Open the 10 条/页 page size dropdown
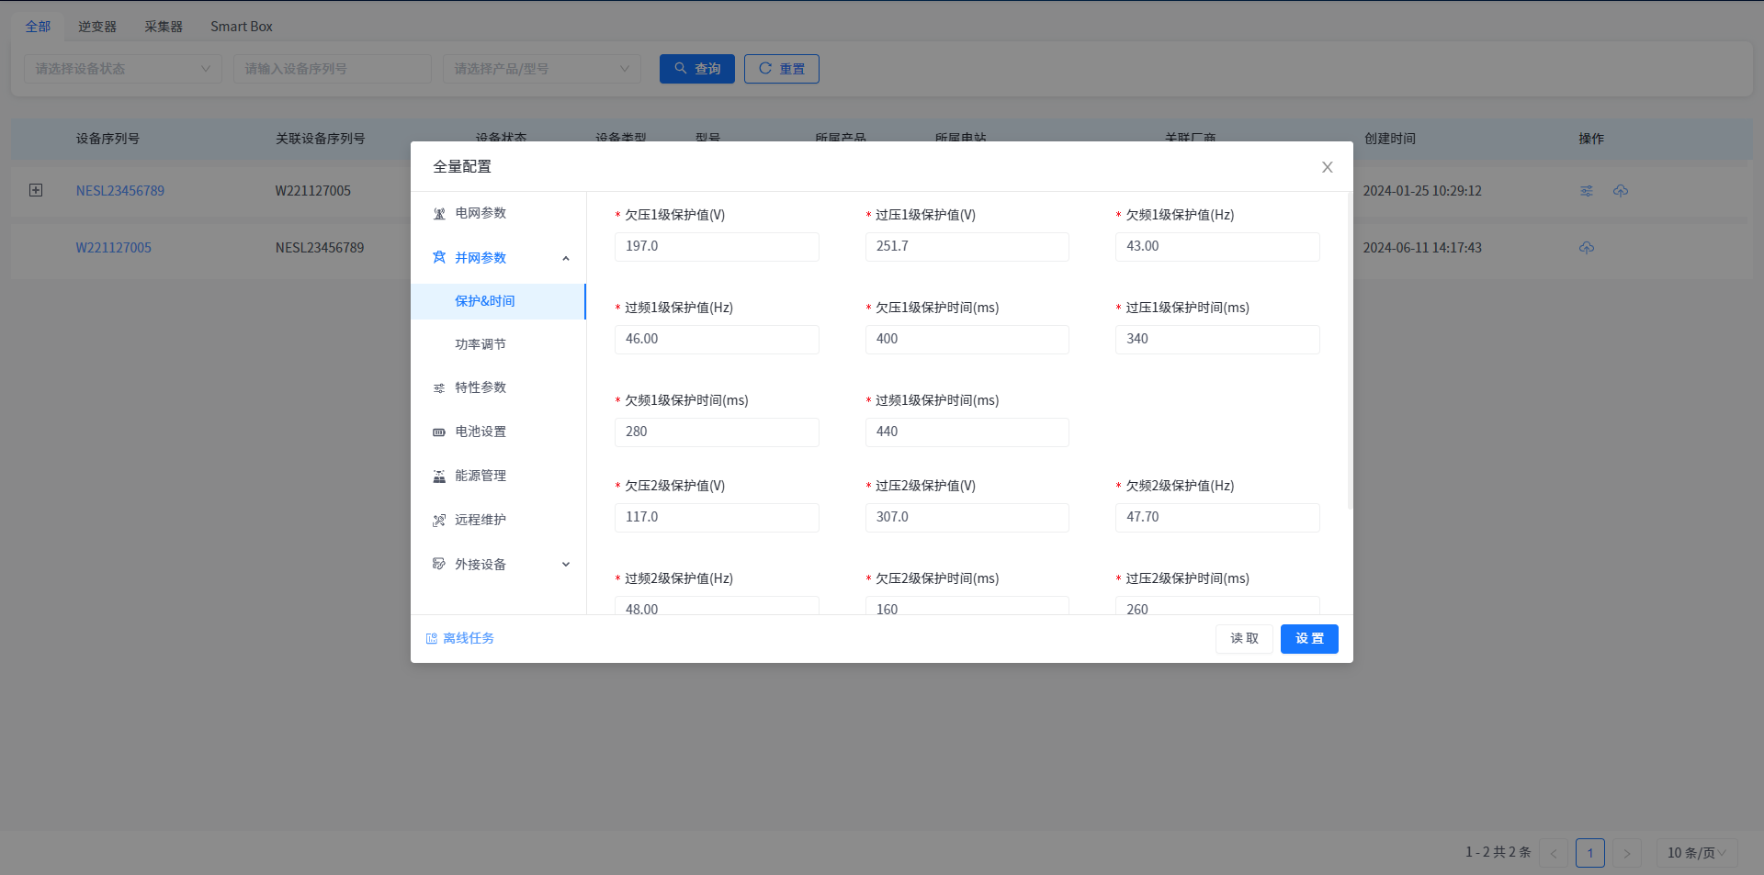Screen dimensions: 1764x875 click(1696, 853)
